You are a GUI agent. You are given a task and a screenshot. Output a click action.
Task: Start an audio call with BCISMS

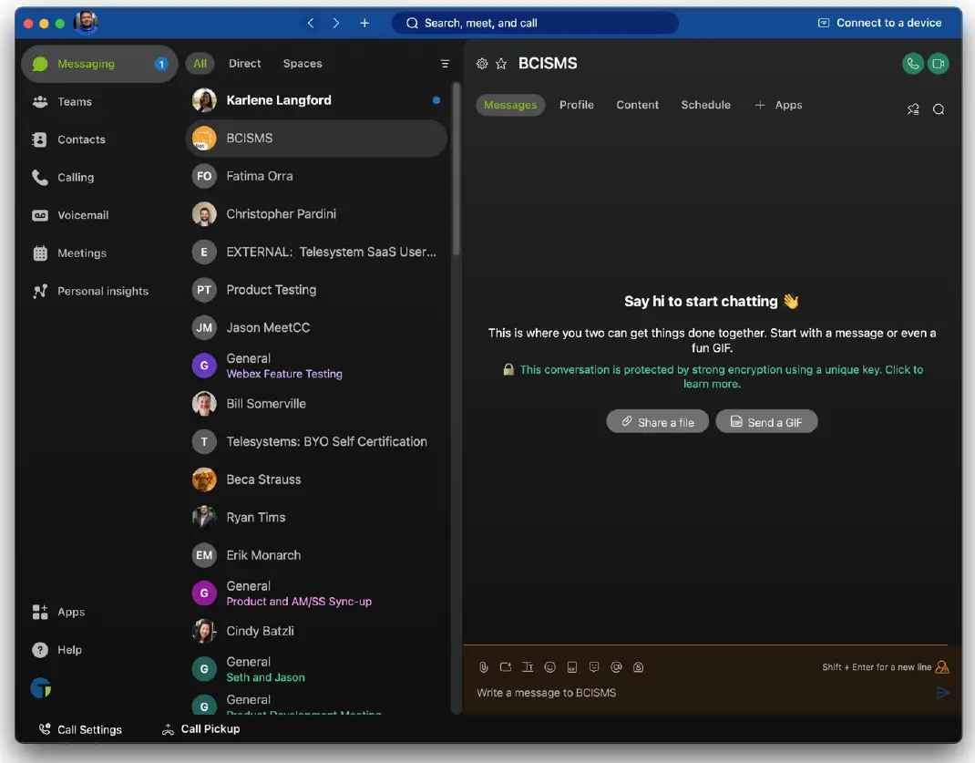(x=913, y=64)
